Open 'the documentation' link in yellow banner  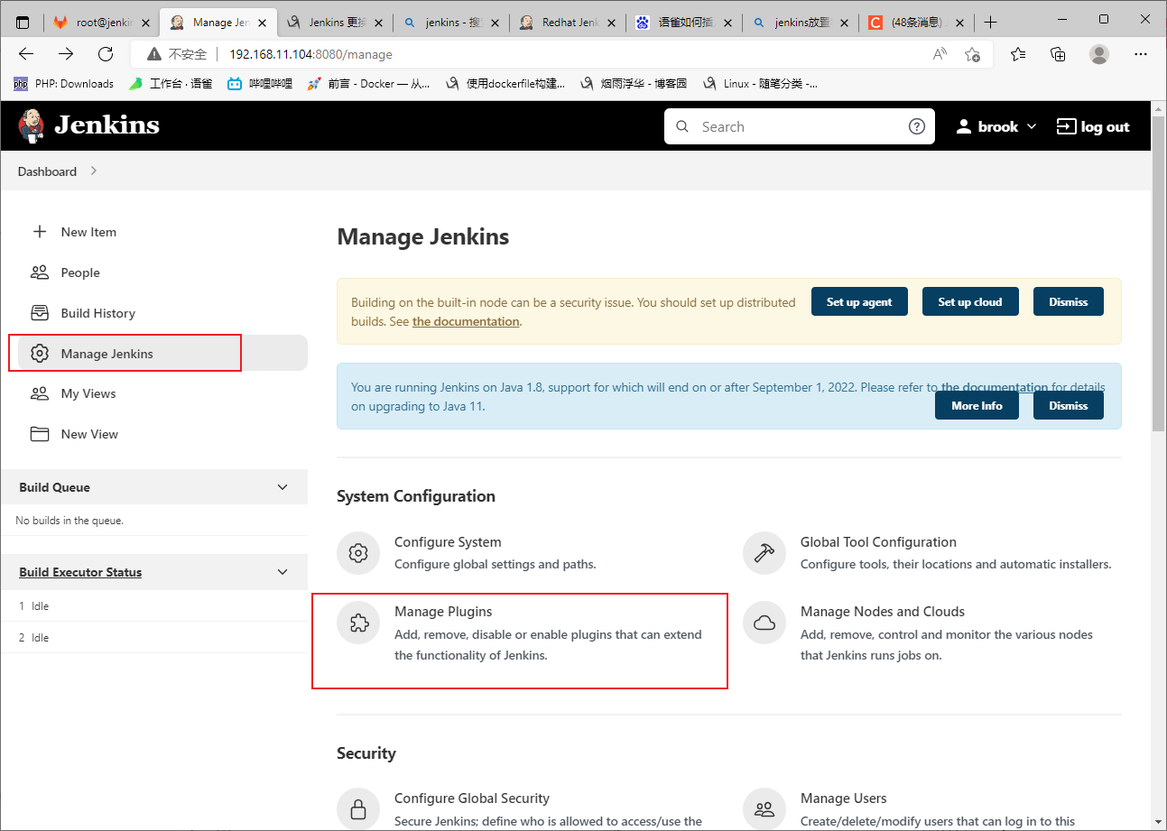tap(466, 321)
